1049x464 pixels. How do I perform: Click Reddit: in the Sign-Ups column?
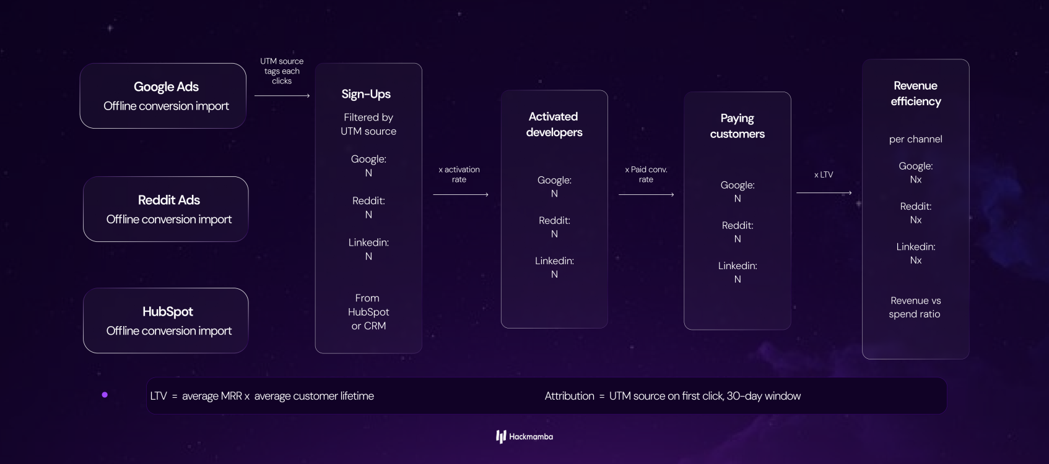(368, 200)
